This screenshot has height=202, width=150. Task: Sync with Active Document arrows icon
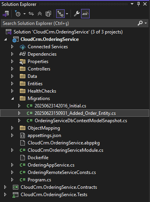point(31,14)
